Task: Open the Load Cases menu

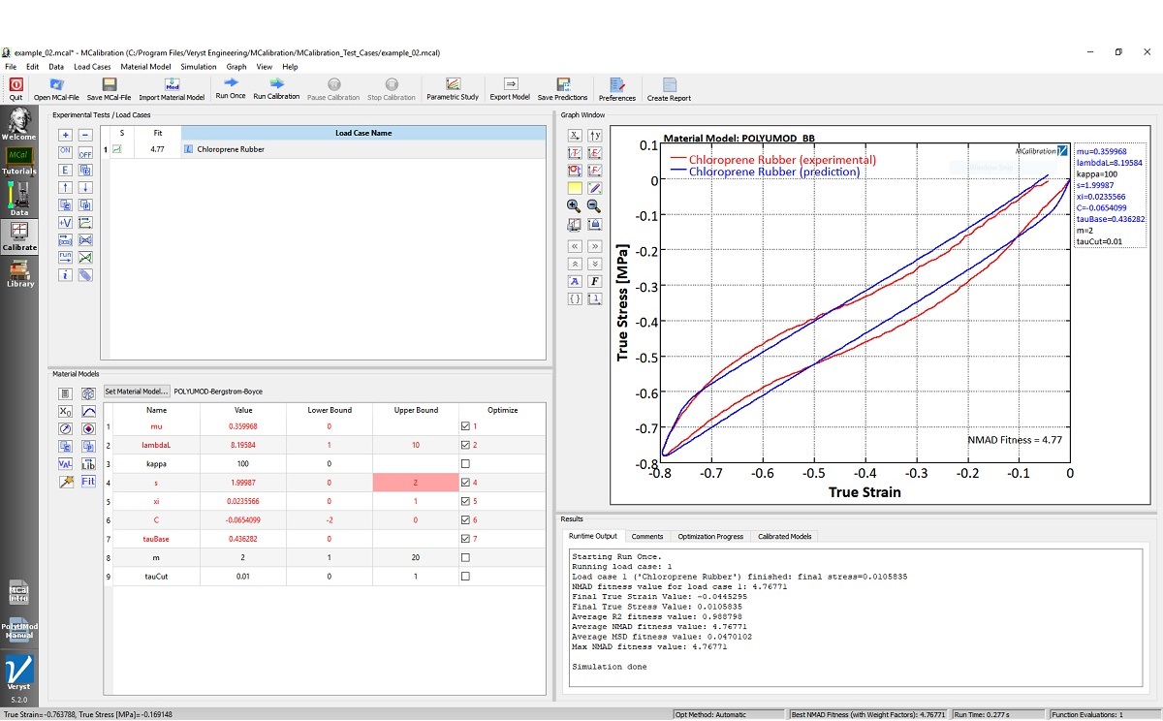Action: 92,67
